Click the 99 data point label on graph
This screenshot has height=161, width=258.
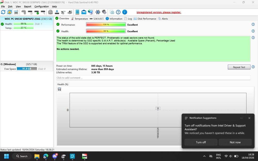pos(158,108)
